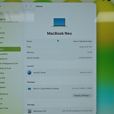This screenshot has width=114, height=114.
Task: Click the green window zoom button
Action: tap(0, 6)
